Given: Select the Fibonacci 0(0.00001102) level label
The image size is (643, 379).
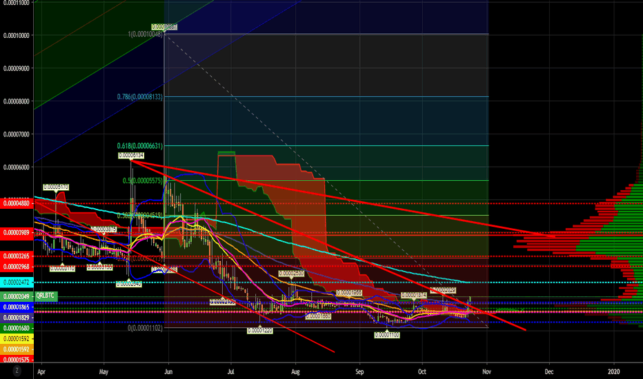Looking at the screenshot, I should (145, 328).
